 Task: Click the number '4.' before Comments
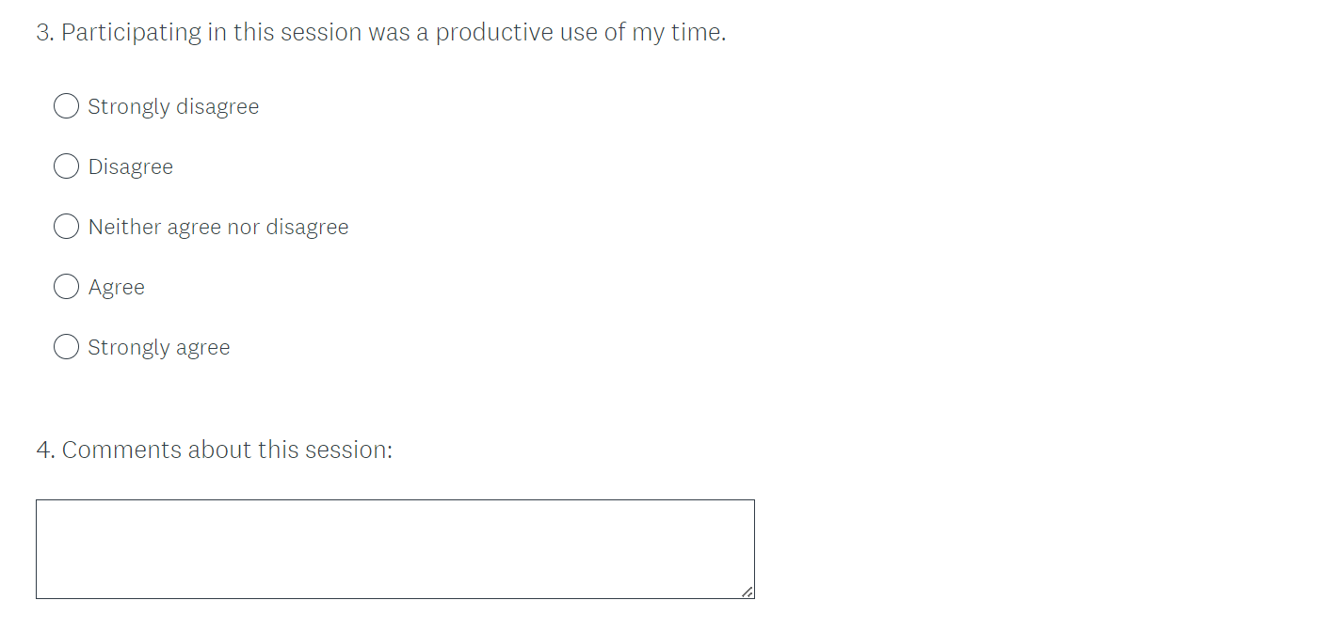(x=46, y=450)
